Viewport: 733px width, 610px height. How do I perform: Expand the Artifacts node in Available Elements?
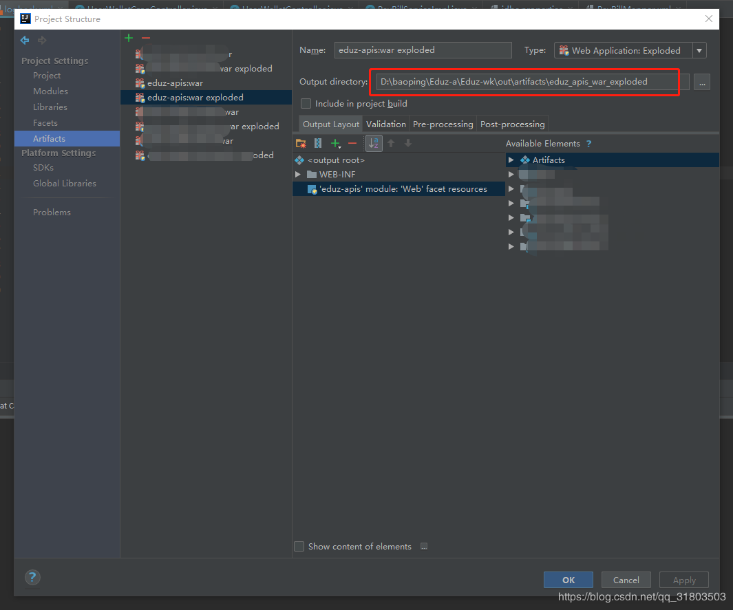[511, 160]
